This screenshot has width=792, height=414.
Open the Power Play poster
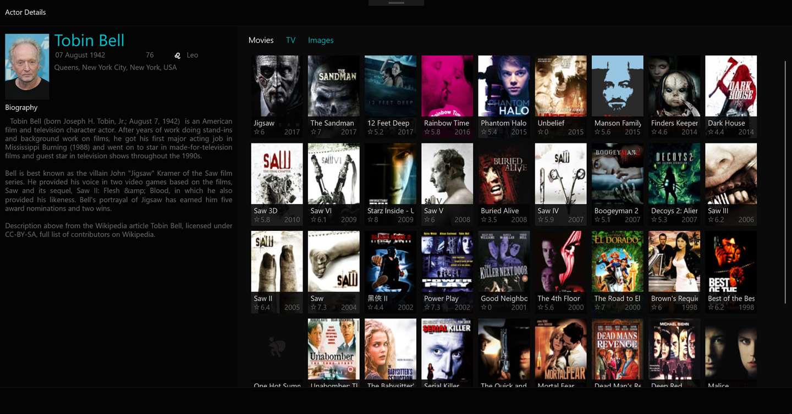[x=447, y=261]
